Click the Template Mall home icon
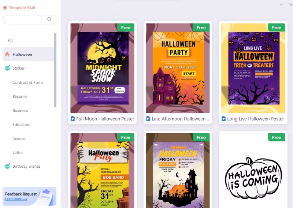This screenshot has height=208, width=293. click(x=5, y=8)
